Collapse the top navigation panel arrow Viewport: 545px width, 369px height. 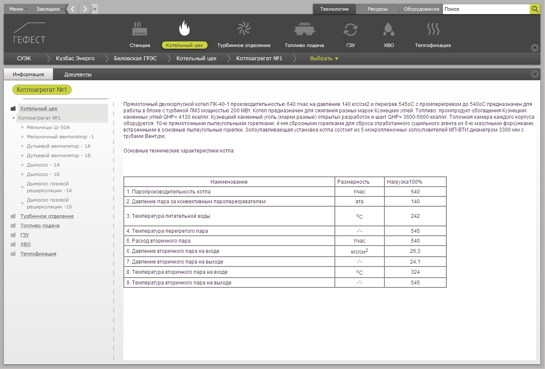535,48
